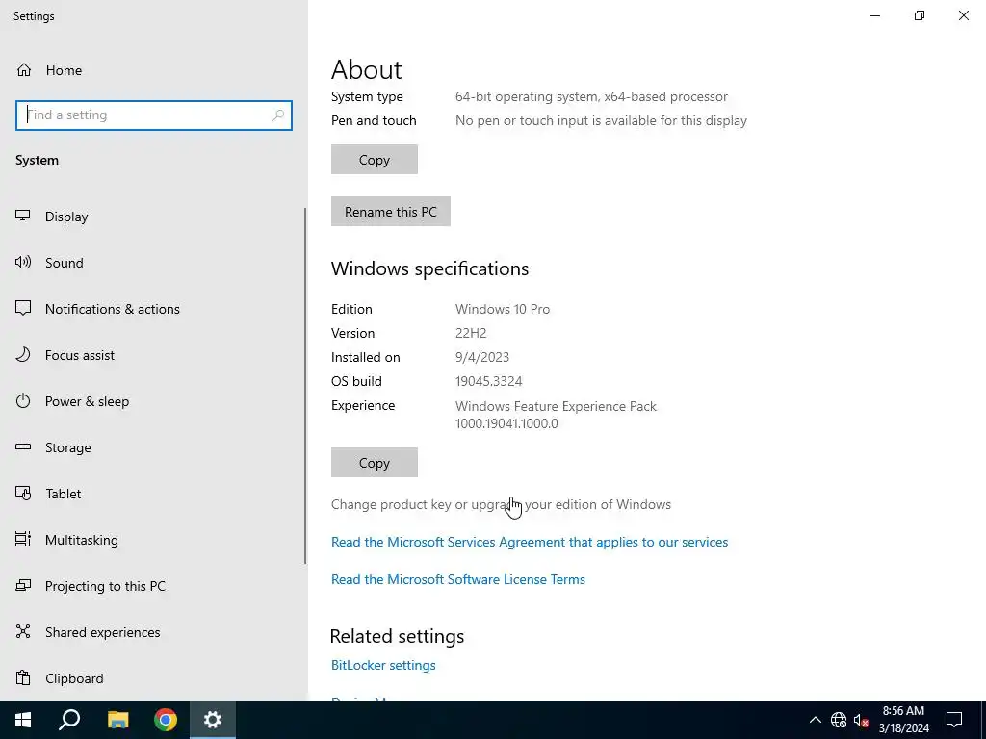The height and width of the screenshot is (739, 986).
Task: Copy the device specifications
Action: point(375,160)
